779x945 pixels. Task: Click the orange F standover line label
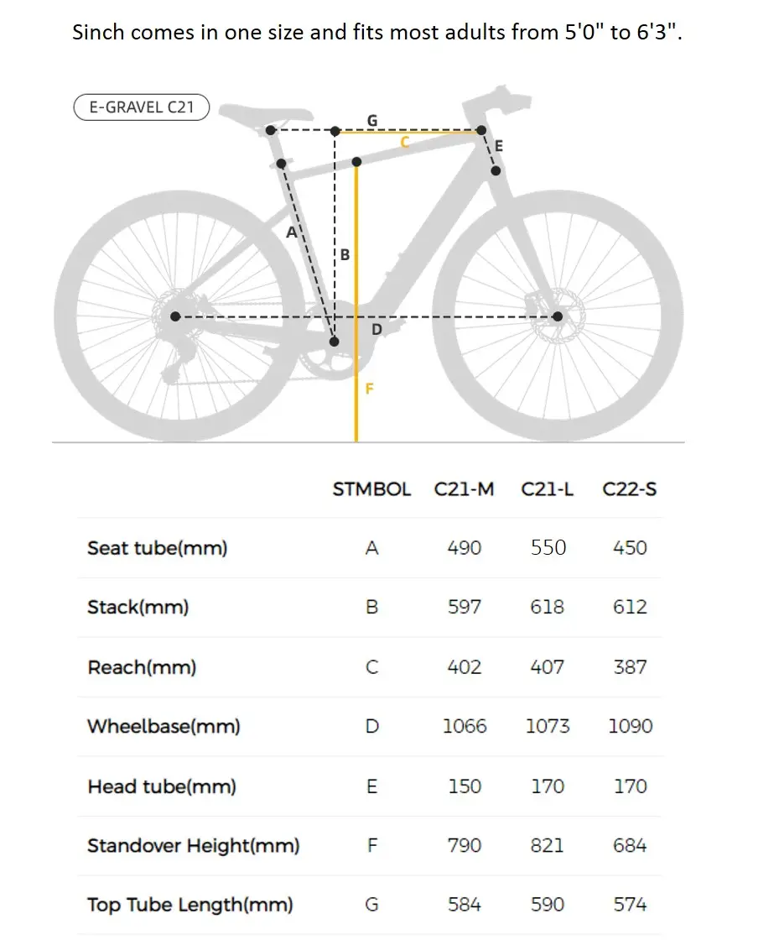(x=369, y=389)
